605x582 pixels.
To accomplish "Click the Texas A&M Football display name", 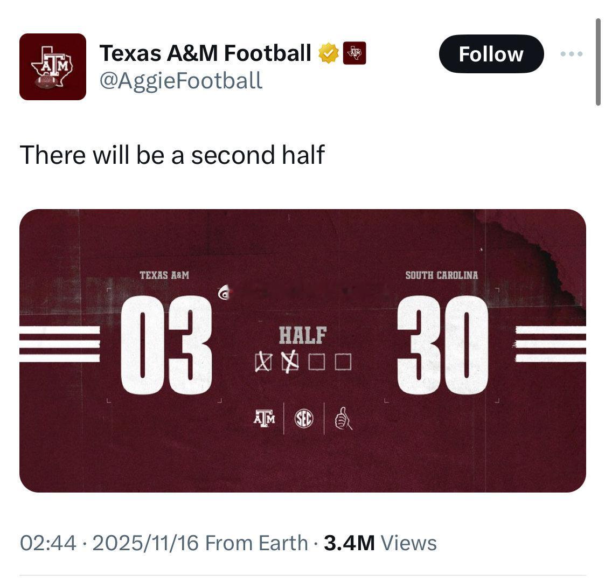I will 205,53.
